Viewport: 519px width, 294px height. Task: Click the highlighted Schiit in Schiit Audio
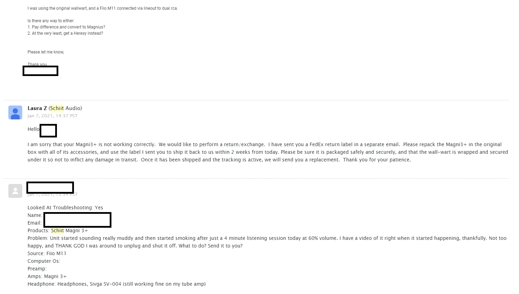(57, 108)
